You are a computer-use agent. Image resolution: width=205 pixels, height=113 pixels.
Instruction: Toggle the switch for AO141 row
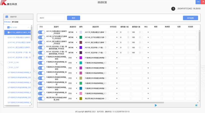coord(42,43)
